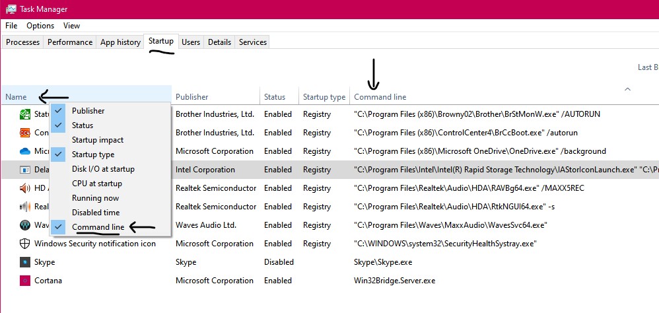The image size is (659, 313).
Task: Click the Task Manager title bar icon
Action: pos(11,9)
